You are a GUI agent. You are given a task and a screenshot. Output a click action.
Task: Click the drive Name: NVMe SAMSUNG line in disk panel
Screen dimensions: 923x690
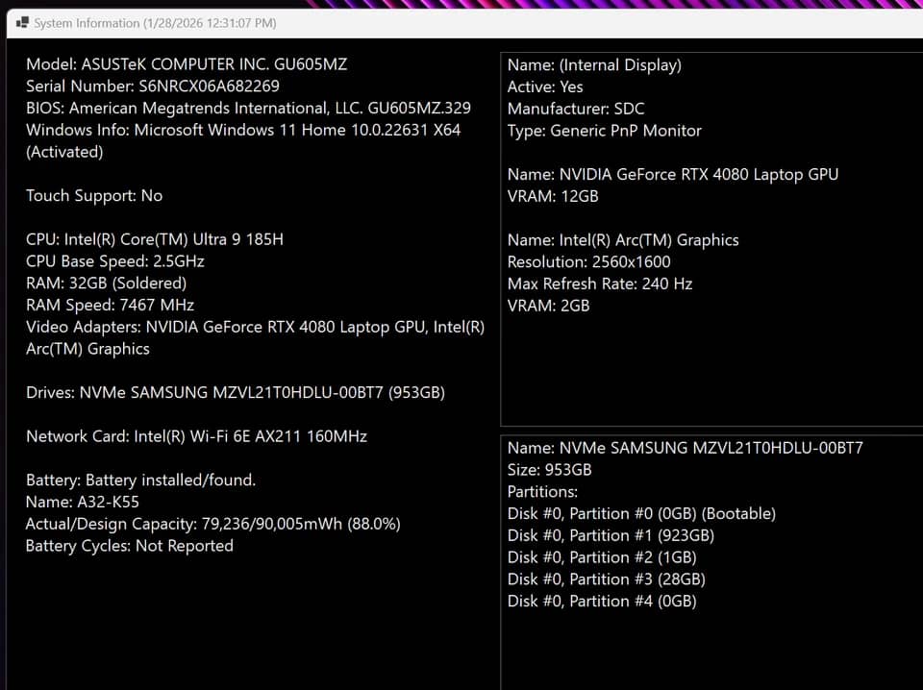[686, 448]
